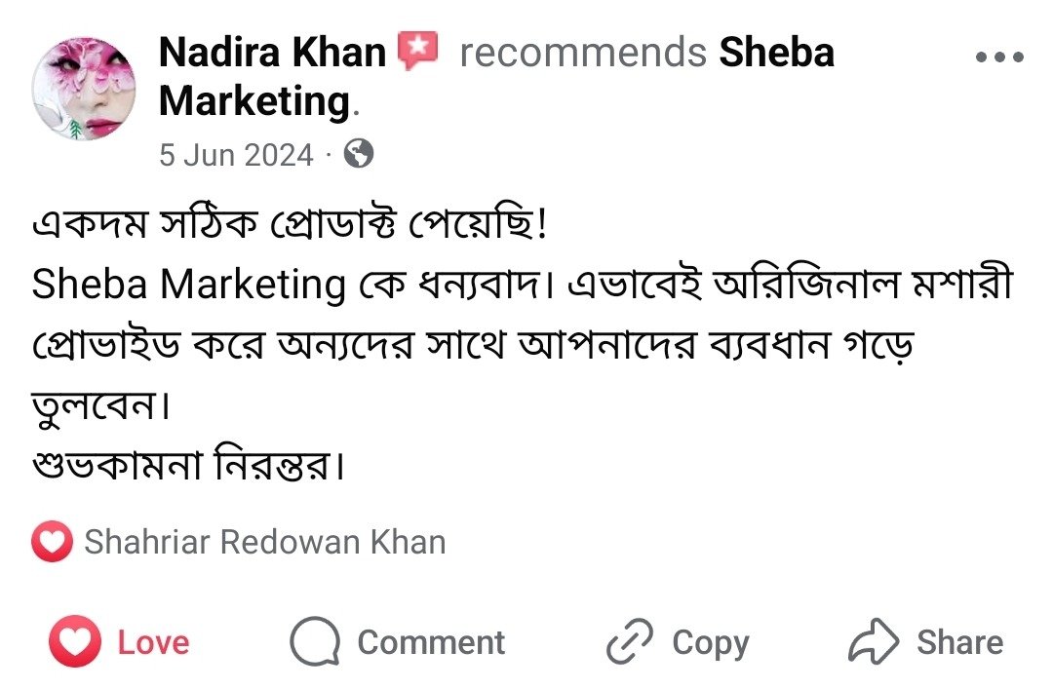This screenshot has width=1053, height=689.
Task: Open the three-dot post options menu
Action: 999,57
